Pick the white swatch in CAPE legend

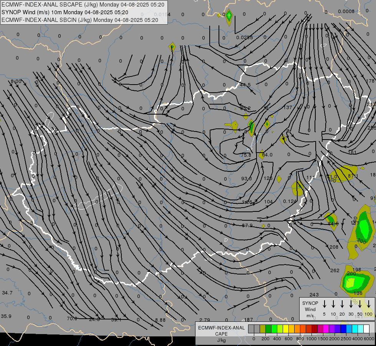coord(366,329)
